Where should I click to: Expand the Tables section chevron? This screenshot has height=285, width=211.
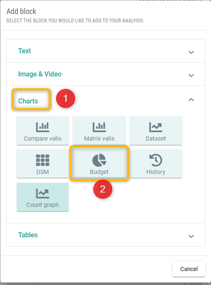pos(191,236)
